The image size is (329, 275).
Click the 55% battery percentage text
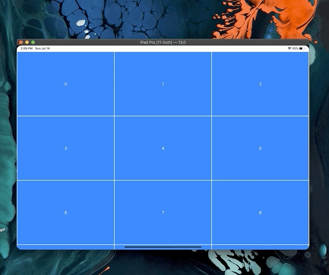point(295,48)
